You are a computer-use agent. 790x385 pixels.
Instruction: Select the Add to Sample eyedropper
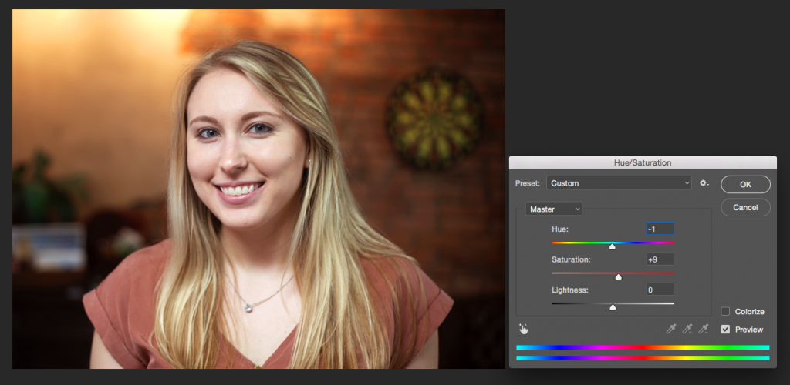687,329
